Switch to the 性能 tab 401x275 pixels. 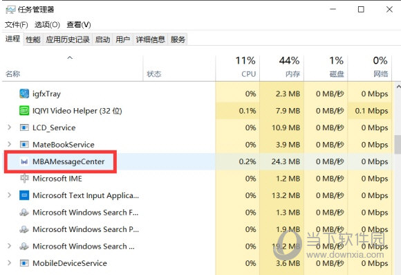click(33, 39)
